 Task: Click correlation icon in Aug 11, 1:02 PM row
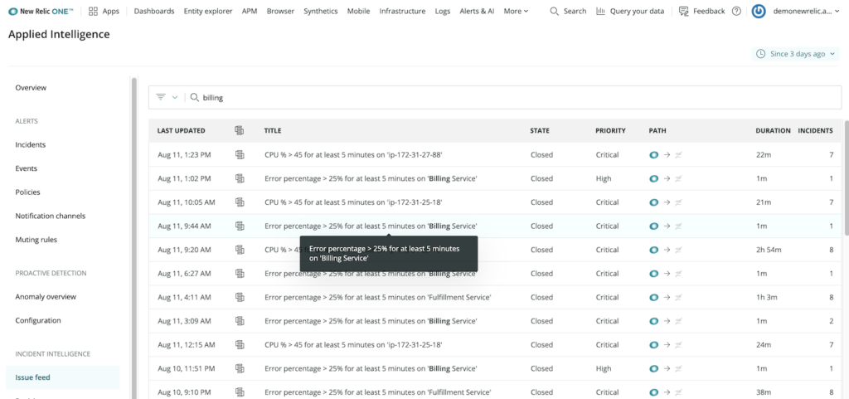(240, 178)
